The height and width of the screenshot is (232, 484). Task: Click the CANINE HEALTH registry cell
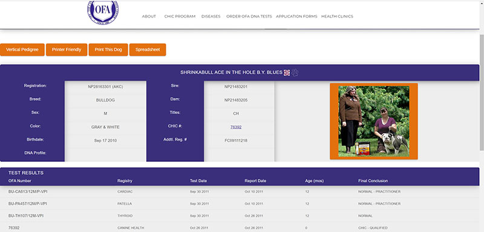point(131,228)
